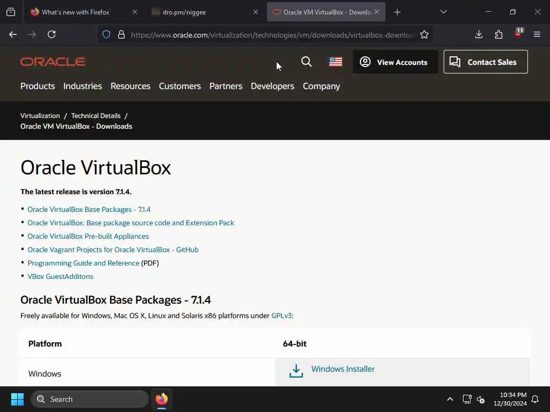
Task: Click the Oracle logo
Action: tap(53, 62)
